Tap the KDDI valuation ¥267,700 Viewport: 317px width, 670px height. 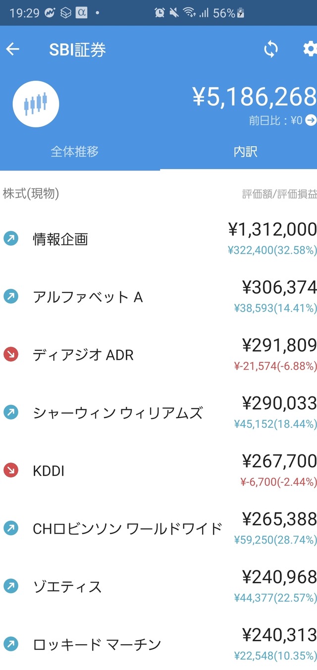[x=279, y=461]
